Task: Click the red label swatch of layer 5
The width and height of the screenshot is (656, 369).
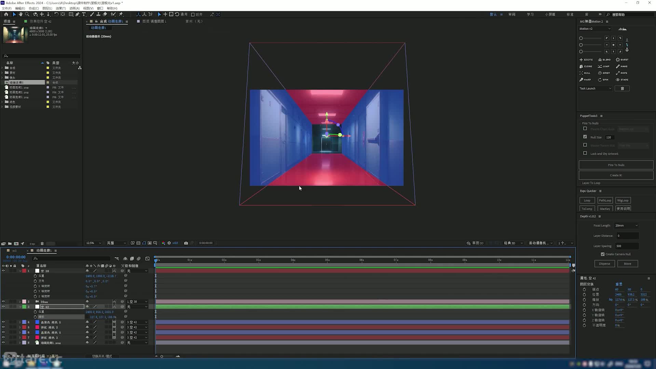Action: tap(24, 327)
